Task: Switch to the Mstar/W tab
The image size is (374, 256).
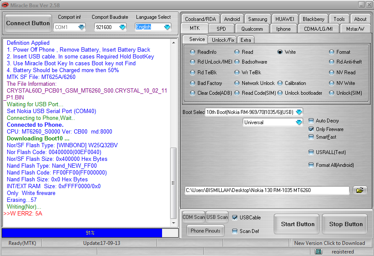Action: (x=355, y=29)
